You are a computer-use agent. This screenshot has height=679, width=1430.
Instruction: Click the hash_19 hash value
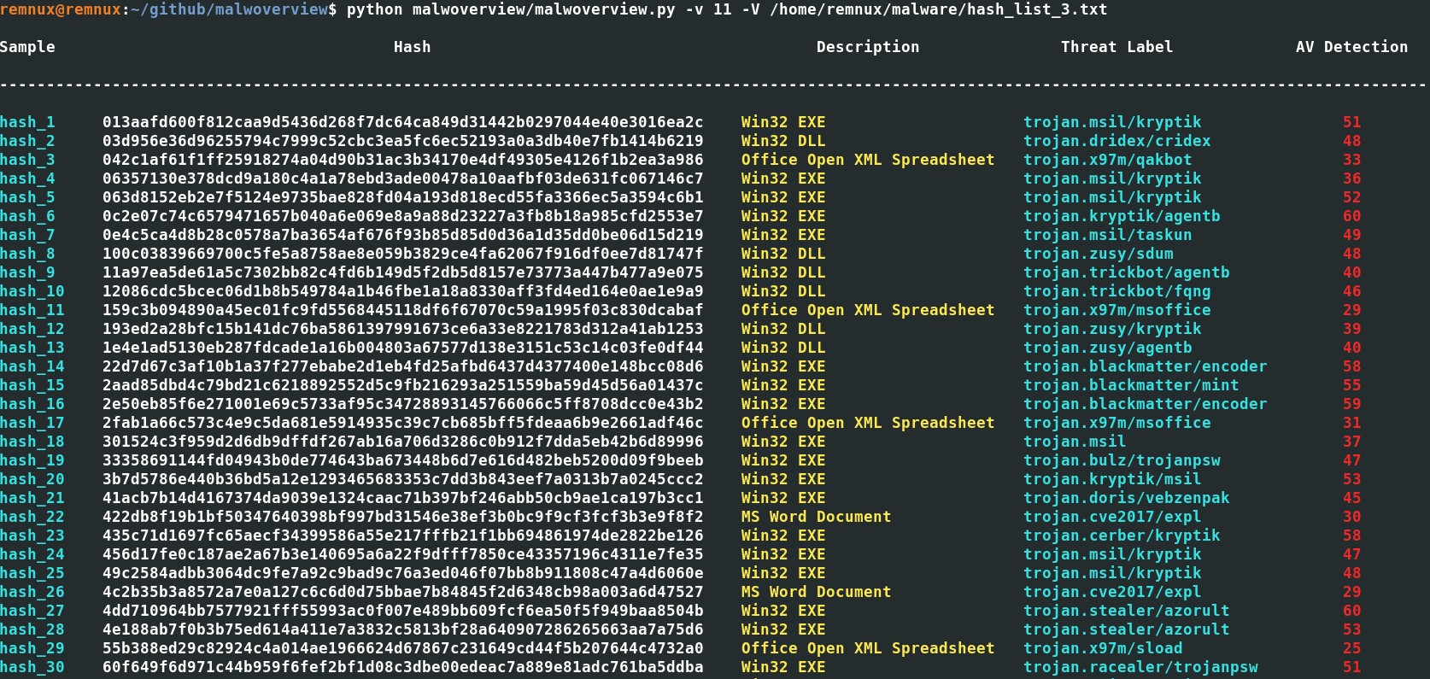click(x=403, y=460)
